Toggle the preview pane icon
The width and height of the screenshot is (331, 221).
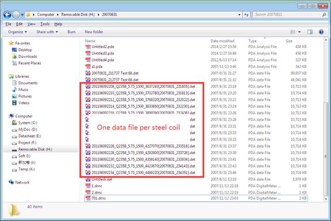point(310,32)
